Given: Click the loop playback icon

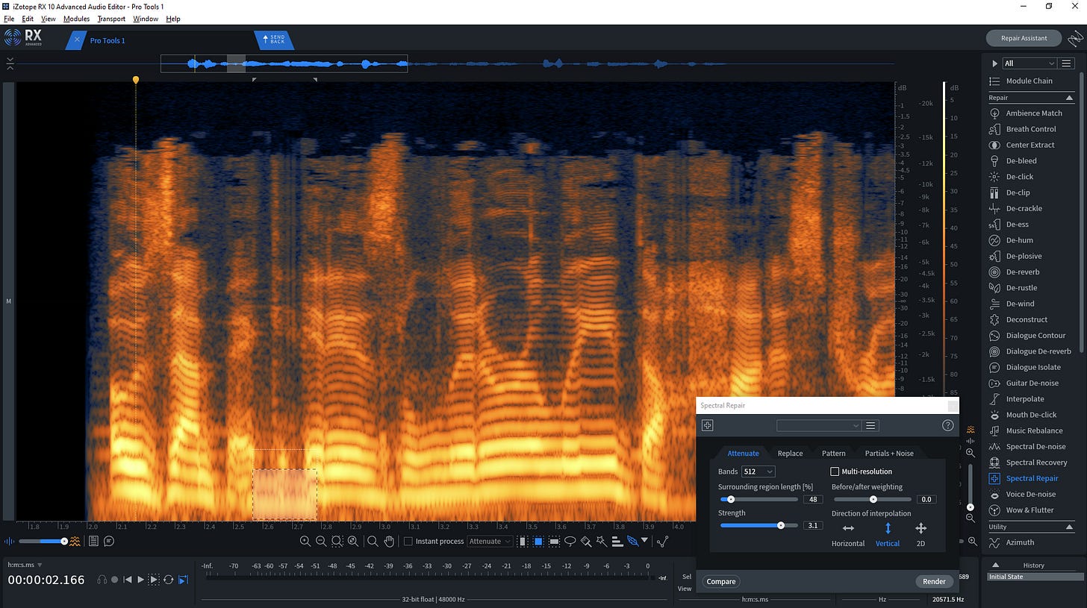Looking at the screenshot, I should pos(169,580).
